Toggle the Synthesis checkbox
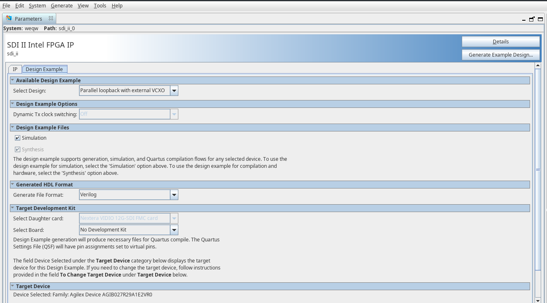The image size is (547, 303). coord(18,150)
